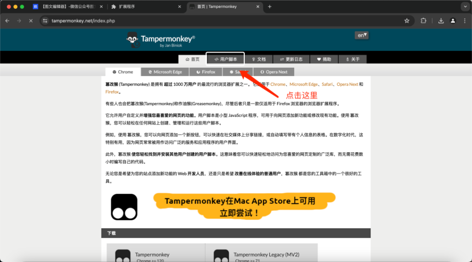
Task: Open the 'en' language dropdown
Action: click(x=361, y=35)
